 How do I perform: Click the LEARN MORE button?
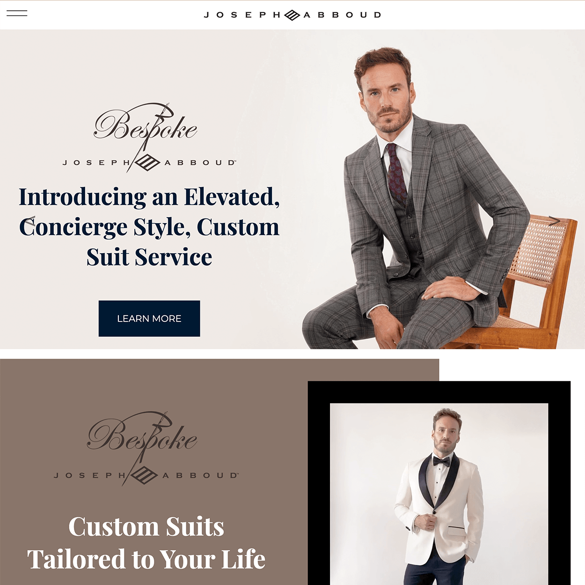click(x=149, y=318)
